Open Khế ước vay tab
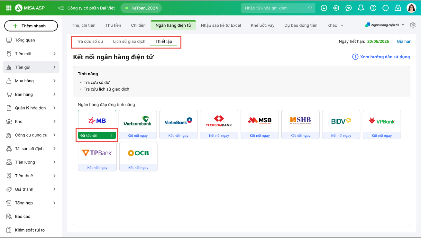Screen dimensions: 421x238 (x=263, y=25)
